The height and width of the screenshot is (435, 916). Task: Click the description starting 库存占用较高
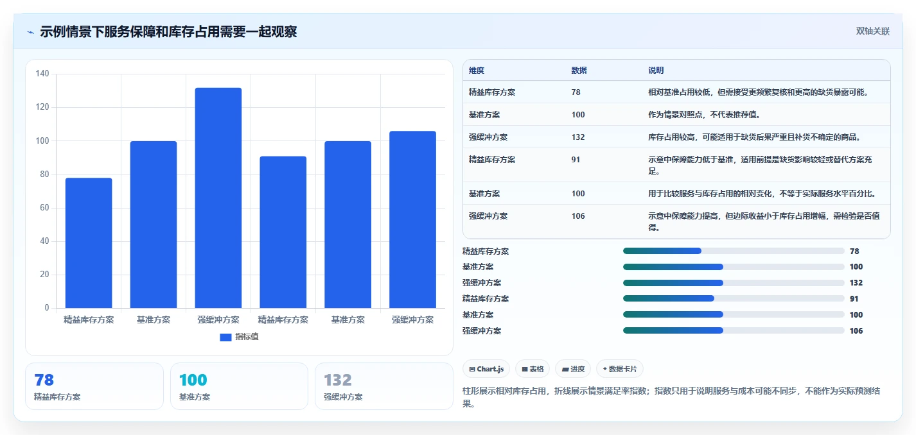click(x=754, y=137)
